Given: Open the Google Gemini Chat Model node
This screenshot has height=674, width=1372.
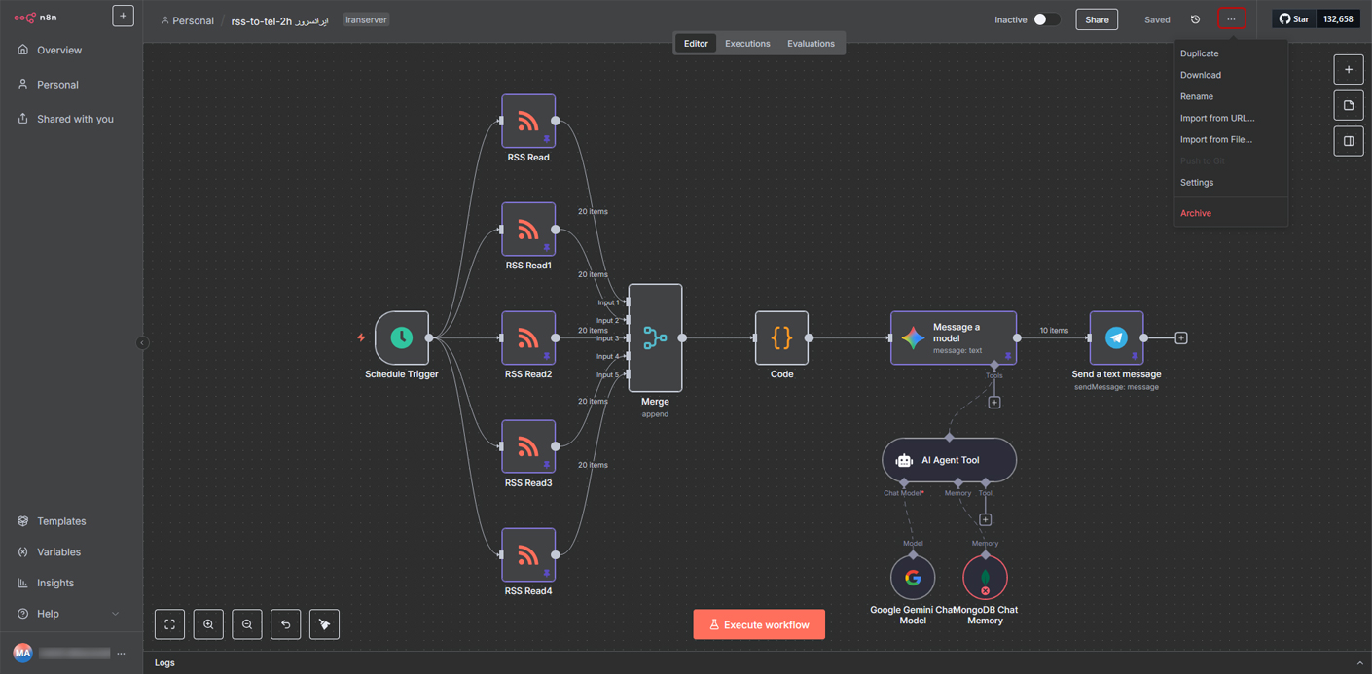Looking at the screenshot, I should coord(913,577).
